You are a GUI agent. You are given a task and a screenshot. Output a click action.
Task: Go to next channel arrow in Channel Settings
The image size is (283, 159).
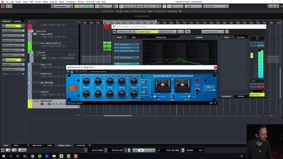point(182,32)
